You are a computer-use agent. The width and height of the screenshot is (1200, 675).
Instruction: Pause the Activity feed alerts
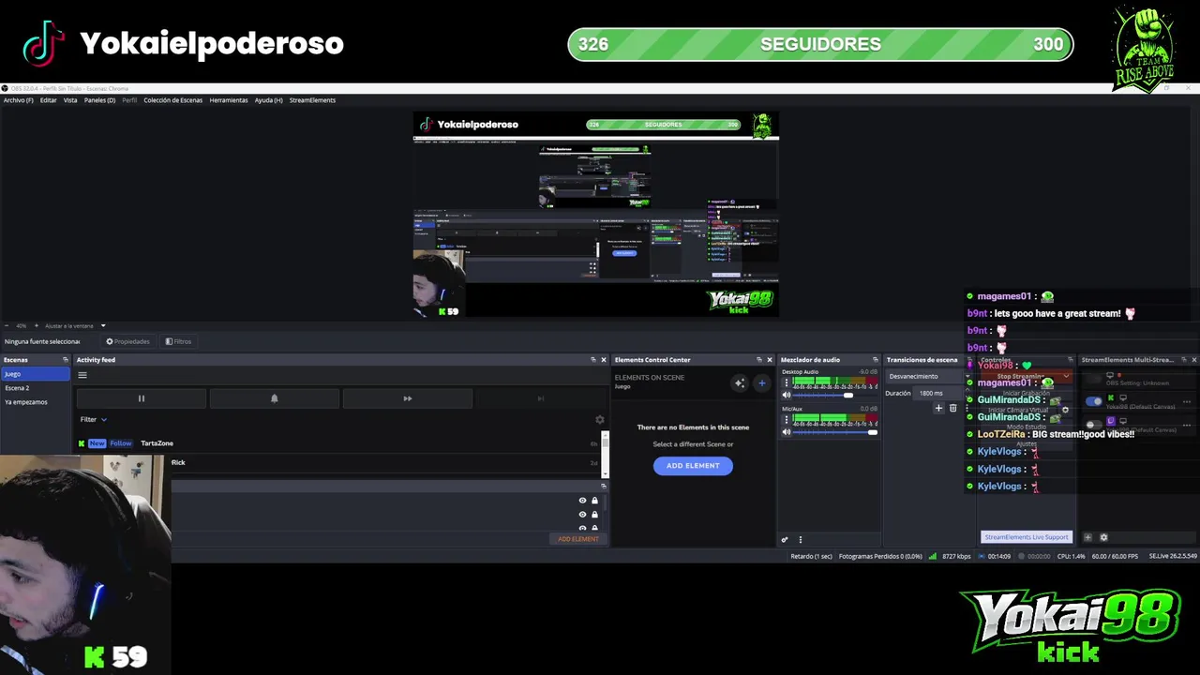click(142, 398)
